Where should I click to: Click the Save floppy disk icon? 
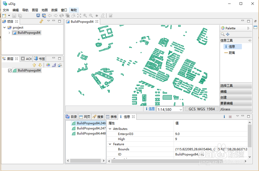point(14,16)
